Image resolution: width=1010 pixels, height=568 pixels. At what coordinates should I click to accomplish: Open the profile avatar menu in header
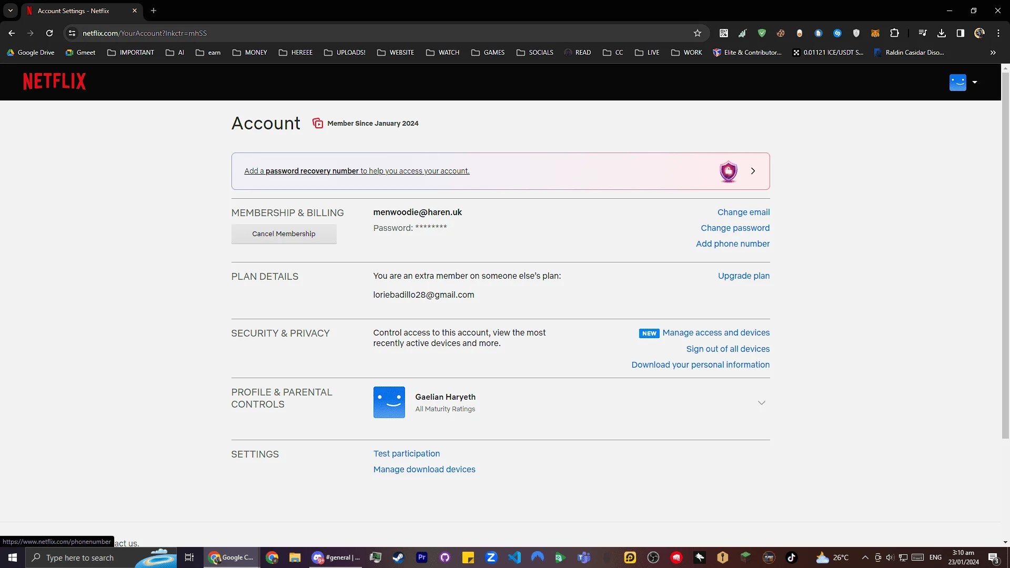(x=963, y=82)
